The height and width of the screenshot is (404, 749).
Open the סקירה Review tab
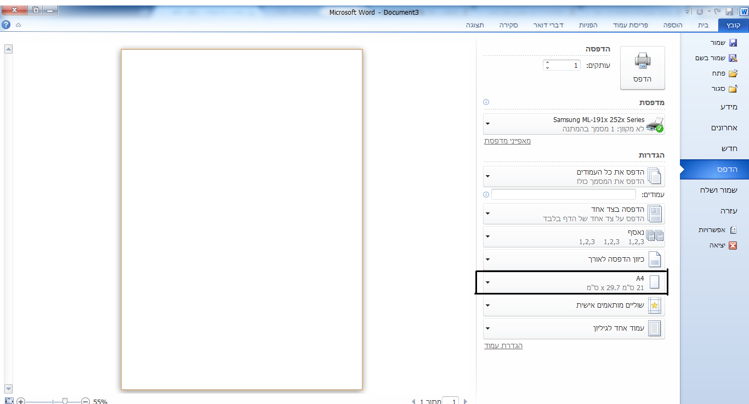coord(509,25)
